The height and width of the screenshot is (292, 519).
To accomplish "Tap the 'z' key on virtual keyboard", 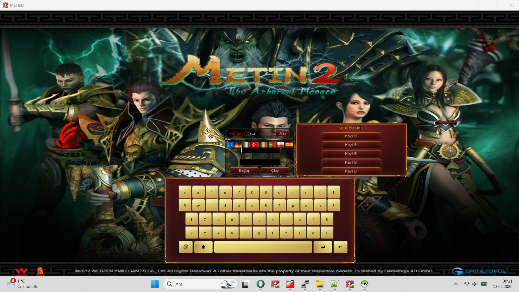I will point(205,233).
